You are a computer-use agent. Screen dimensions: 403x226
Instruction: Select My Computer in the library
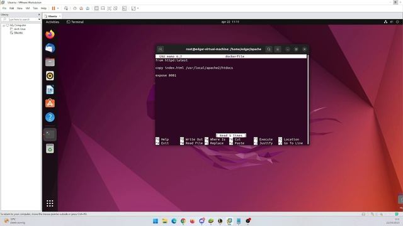coord(18,25)
